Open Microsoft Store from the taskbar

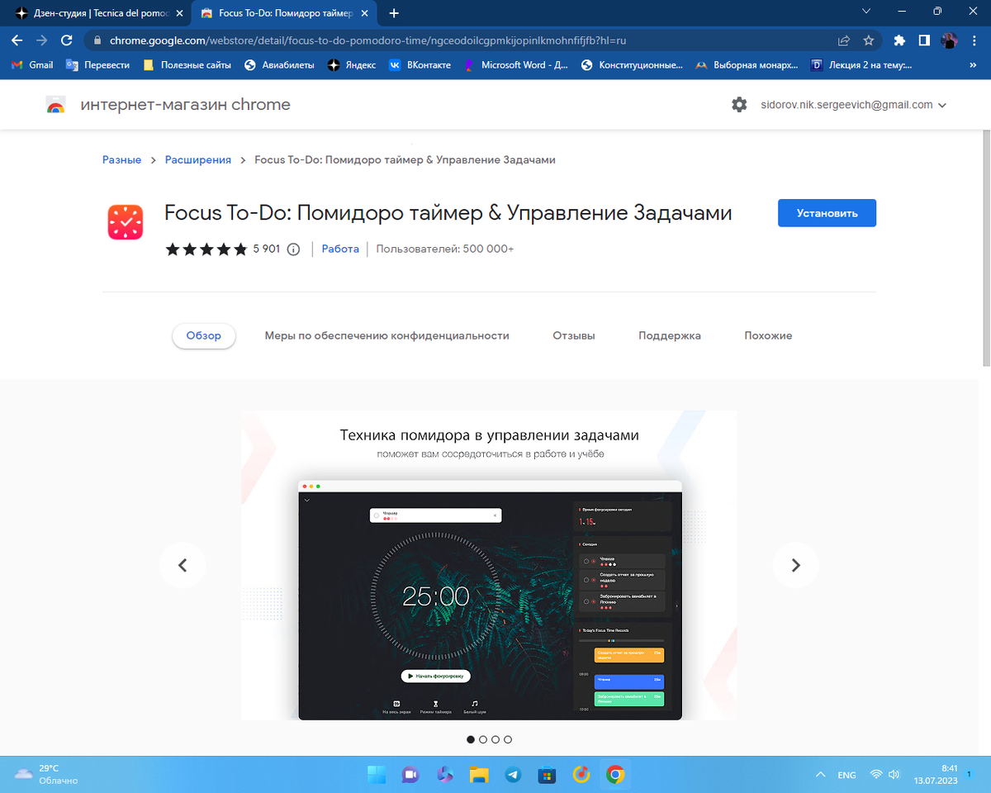tap(547, 775)
